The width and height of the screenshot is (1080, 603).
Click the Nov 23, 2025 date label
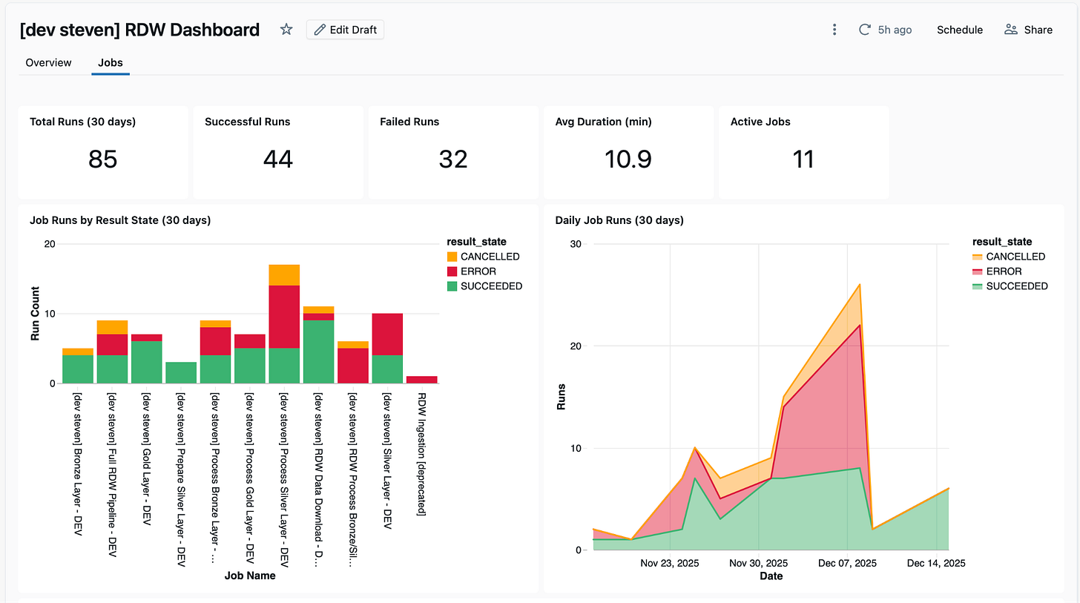point(669,564)
